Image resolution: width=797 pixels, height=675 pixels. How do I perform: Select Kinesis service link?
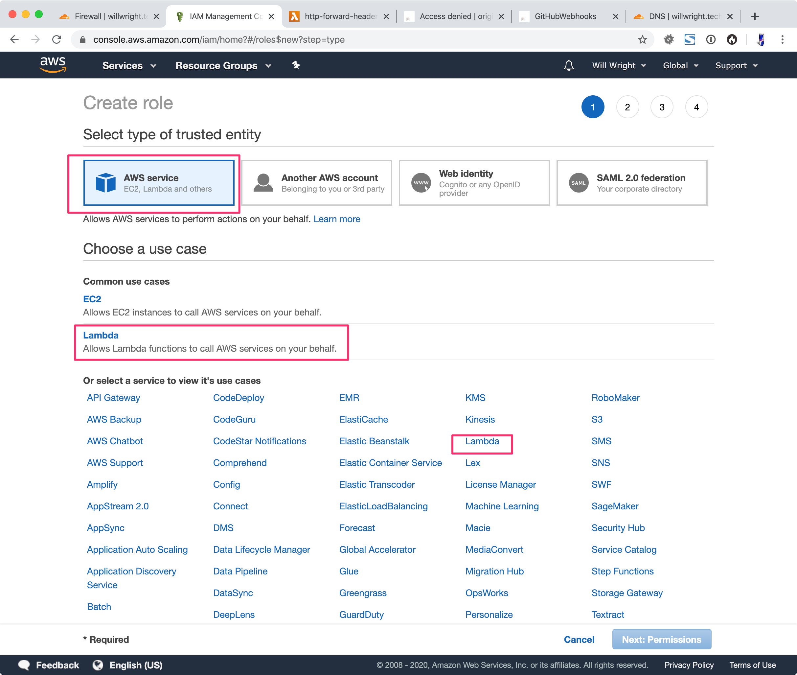(x=480, y=419)
